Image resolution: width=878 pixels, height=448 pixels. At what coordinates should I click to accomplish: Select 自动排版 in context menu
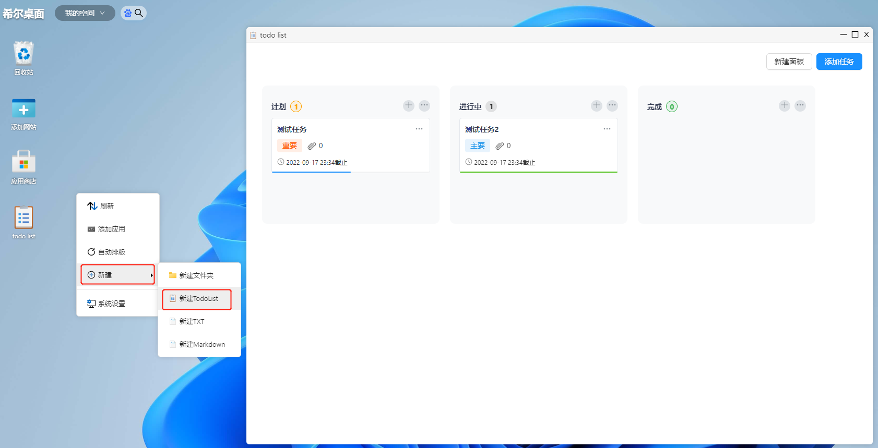pos(118,252)
